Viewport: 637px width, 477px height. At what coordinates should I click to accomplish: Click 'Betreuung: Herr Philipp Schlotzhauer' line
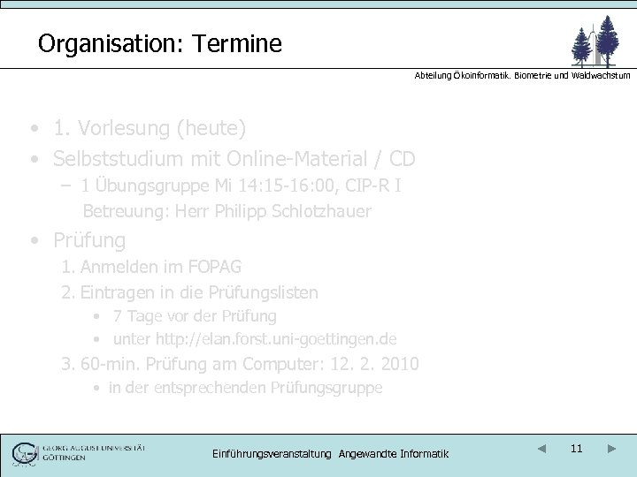click(227, 211)
